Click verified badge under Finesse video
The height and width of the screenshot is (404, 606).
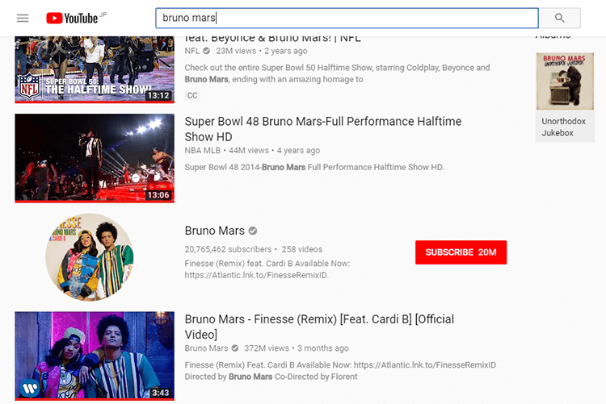[235, 348]
